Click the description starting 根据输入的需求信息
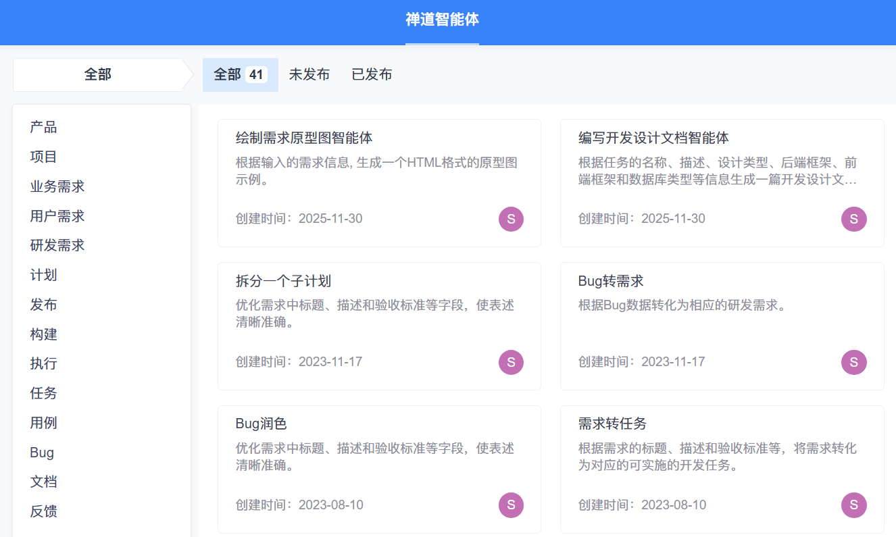This screenshot has height=537, width=896. 377,172
